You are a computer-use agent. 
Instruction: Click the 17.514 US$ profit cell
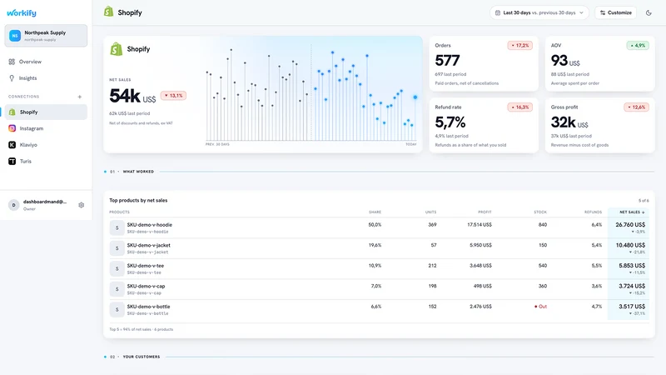click(x=480, y=225)
